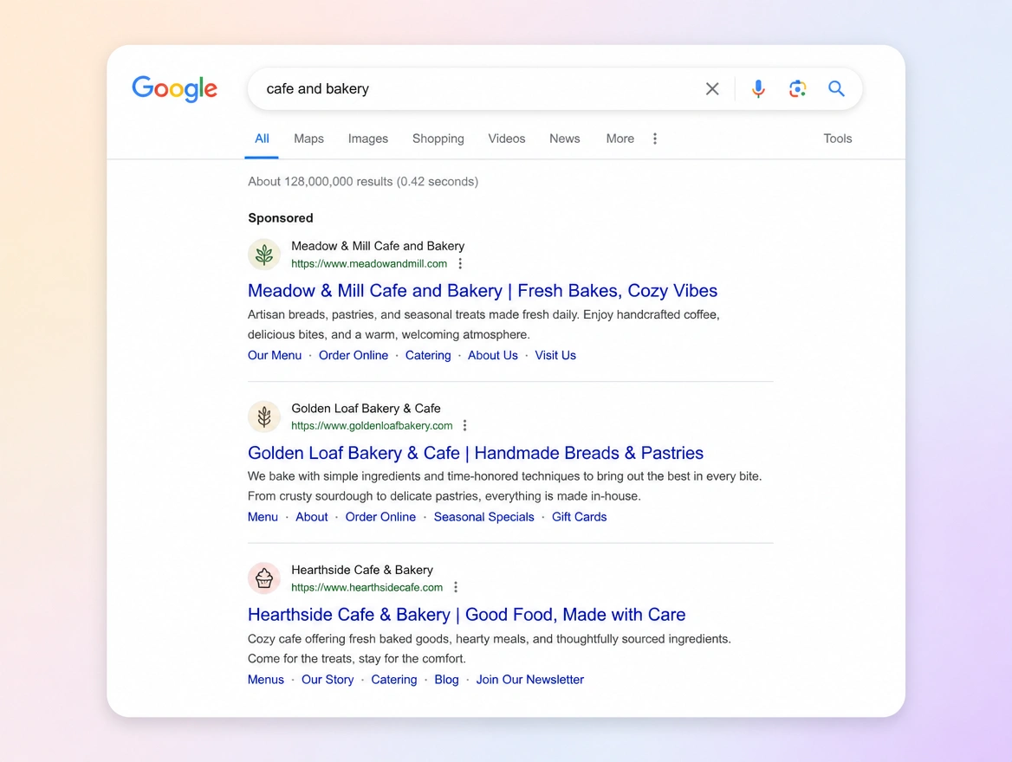The height and width of the screenshot is (762, 1012).
Task: Open Join Our Newsletter sitelink
Action: coord(530,680)
